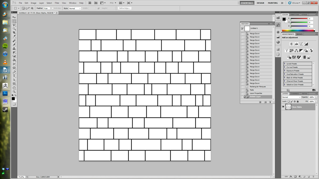The width and height of the screenshot is (319, 179).
Task: Select the Type tool
Action: coord(14,76)
